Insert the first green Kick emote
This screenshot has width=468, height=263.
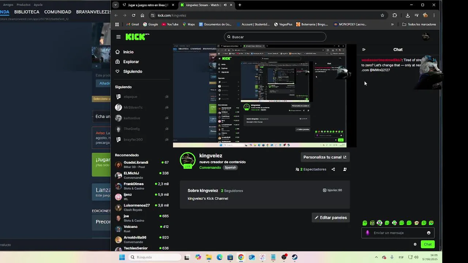pos(365,223)
